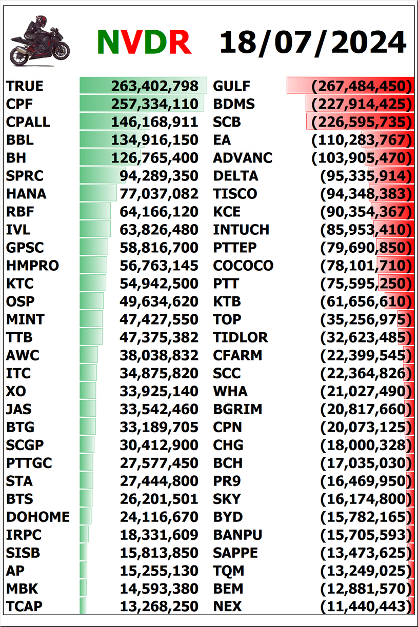Click the date 18/07/2024 heading
This screenshot has height=627, width=418.
pyautogui.click(x=313, y=42)
